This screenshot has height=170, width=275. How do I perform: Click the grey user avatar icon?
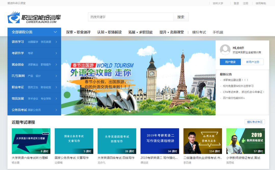coord(225,50)
